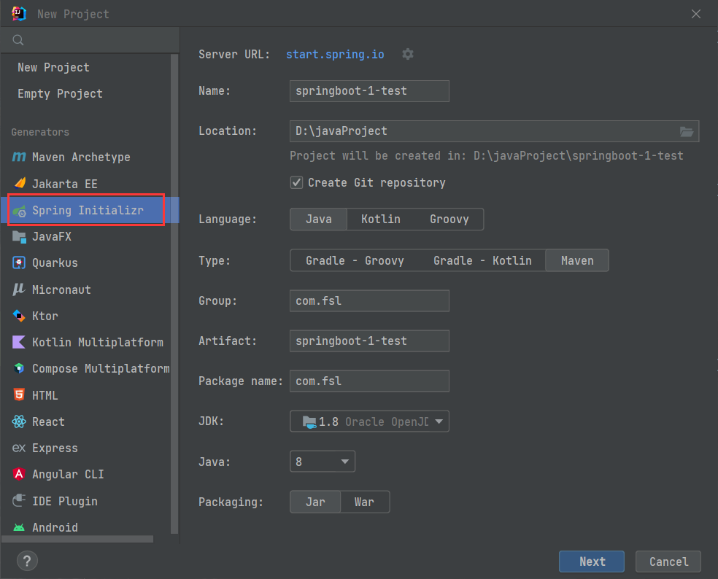
Task: Click the Spring Initializr leaf icon
Action: coord(19,211)
